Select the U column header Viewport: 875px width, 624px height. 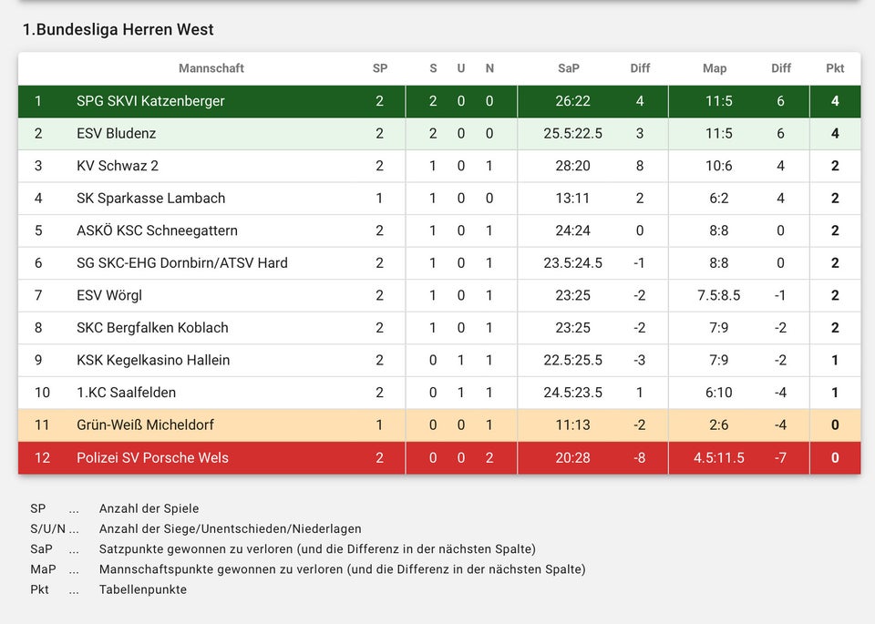tap(461, 68)
